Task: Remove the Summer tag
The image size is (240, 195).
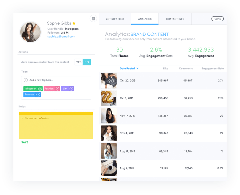Action: 38,95
